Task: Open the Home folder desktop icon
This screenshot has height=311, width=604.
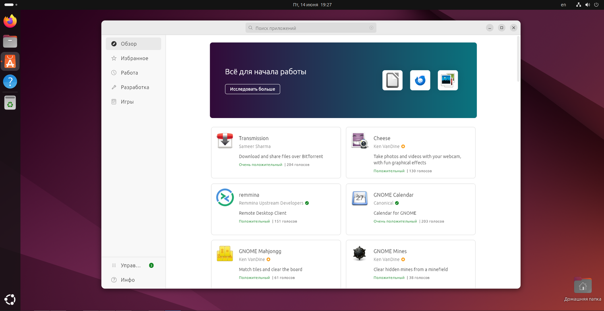Action: (x=583, y=286)
